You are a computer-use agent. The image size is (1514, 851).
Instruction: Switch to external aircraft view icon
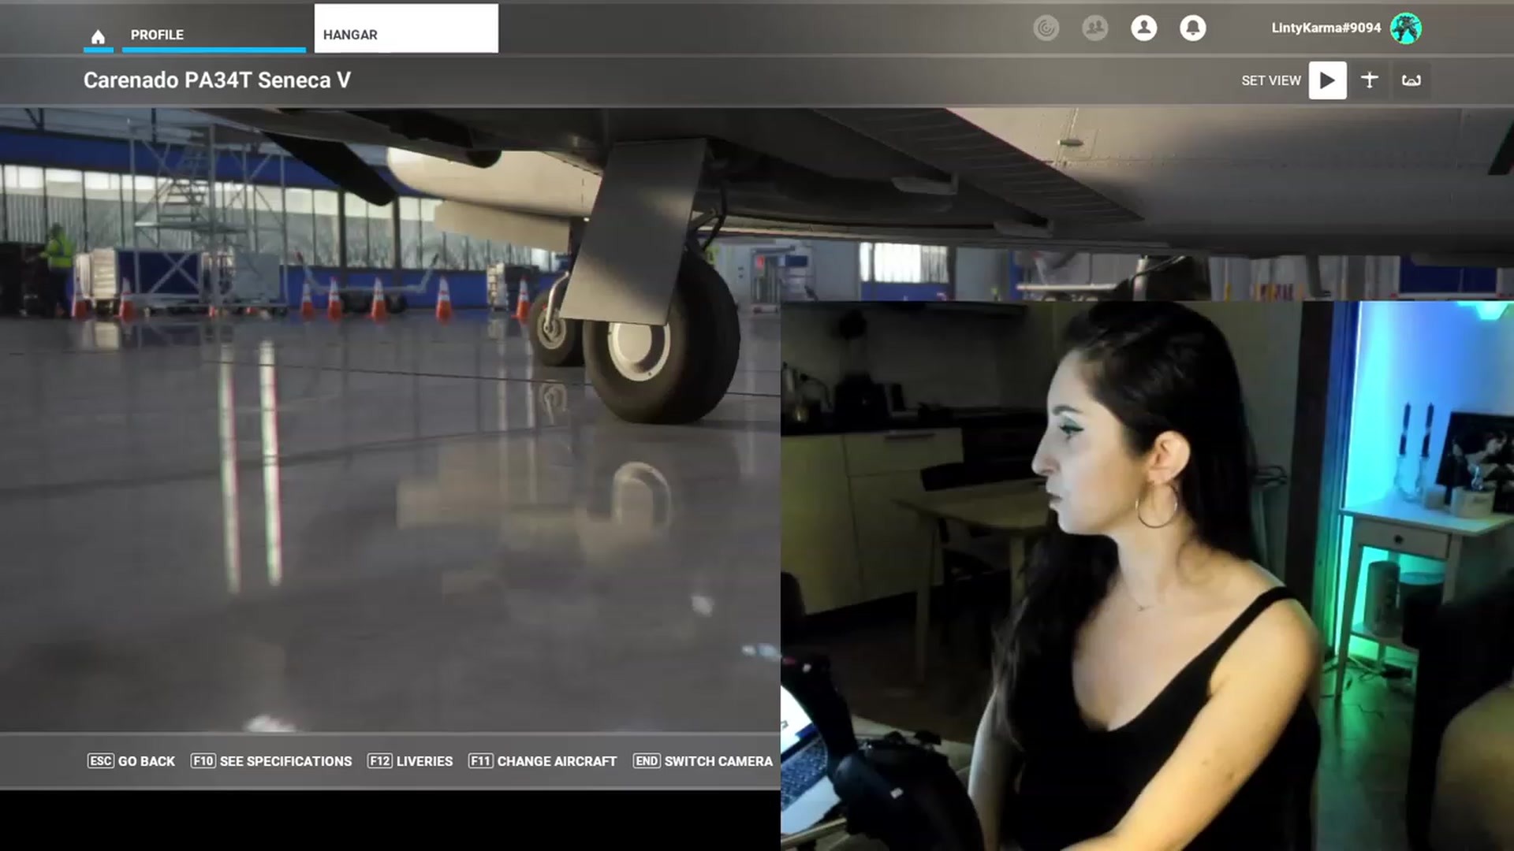[1370, 80]
